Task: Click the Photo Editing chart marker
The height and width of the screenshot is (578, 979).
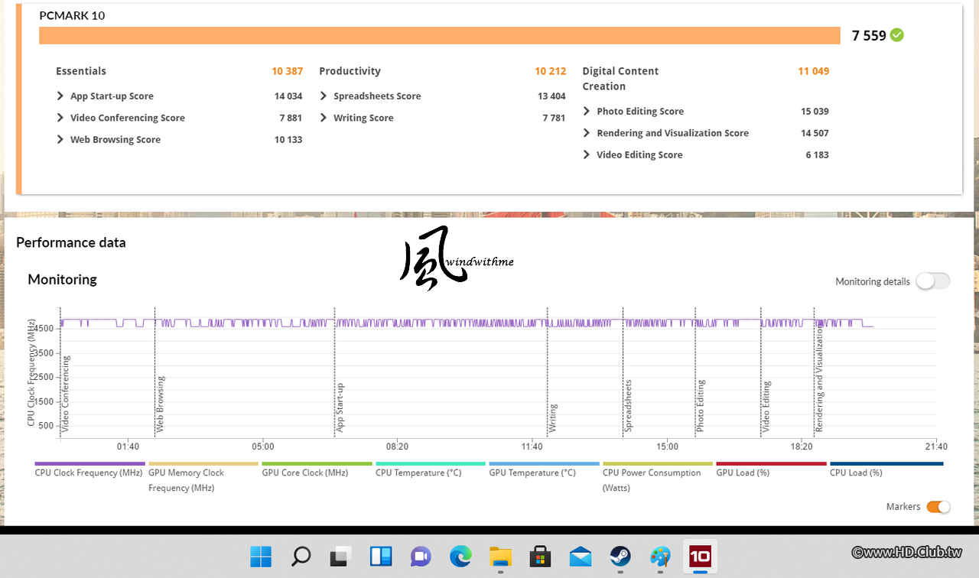Action: tap(701, 406)
